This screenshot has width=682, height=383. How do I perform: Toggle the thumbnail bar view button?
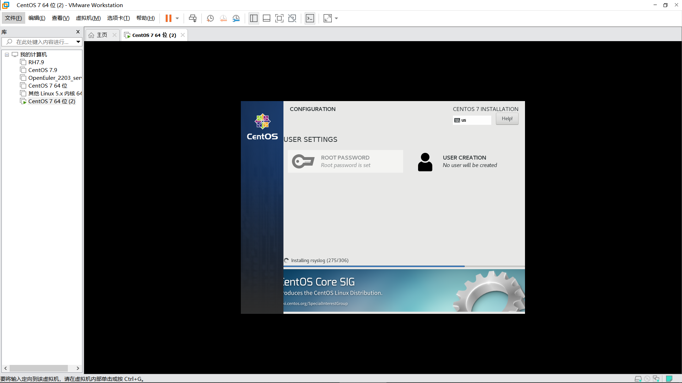pos(266,18)
